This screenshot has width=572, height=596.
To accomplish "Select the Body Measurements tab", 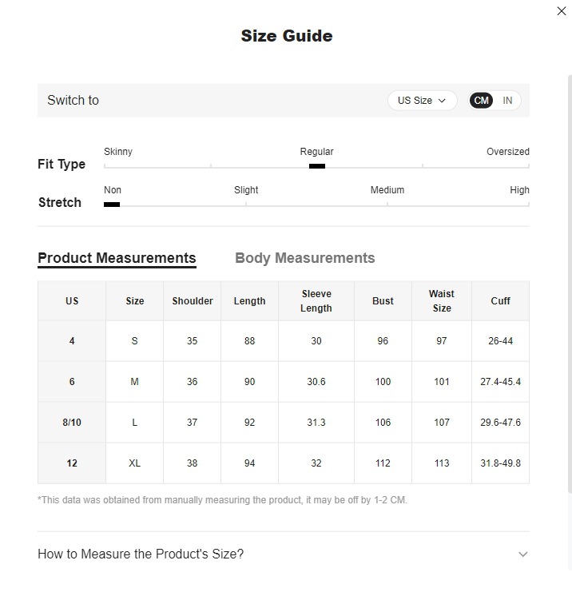I will 304,258.
